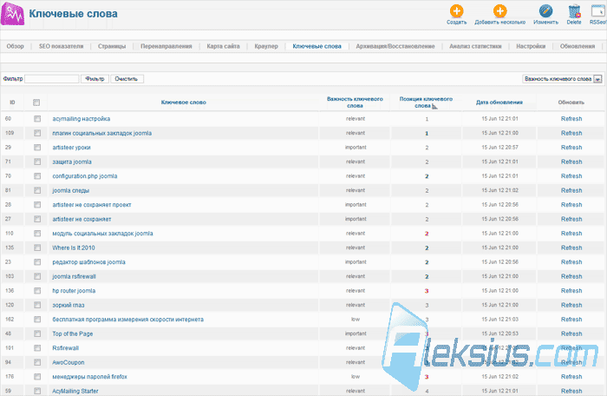
Task: Click into the Фильтр text field
Action: click(x=52, y=79)
